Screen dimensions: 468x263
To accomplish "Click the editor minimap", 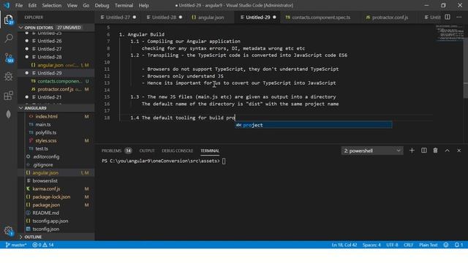I will point(449,33).
